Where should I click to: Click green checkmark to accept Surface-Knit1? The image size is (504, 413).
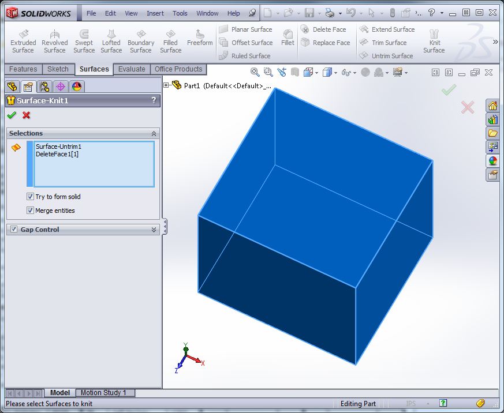(12, 115)
